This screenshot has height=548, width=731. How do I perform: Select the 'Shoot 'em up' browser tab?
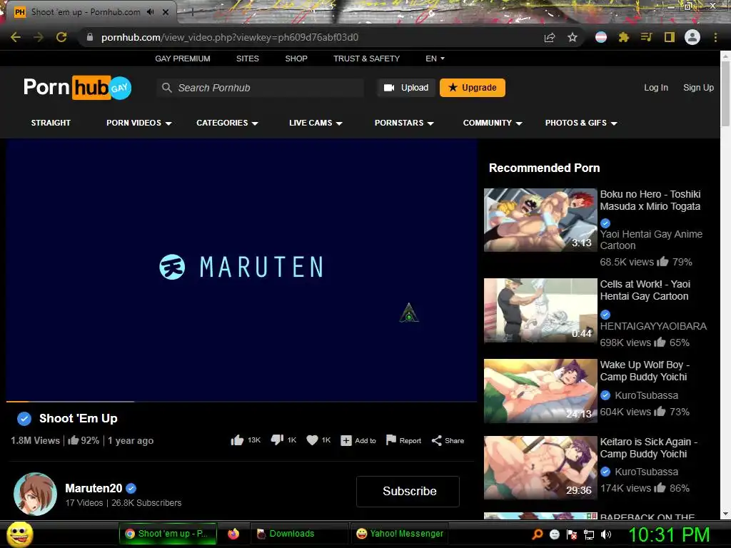pyautogui.click(x=89, y=12)
